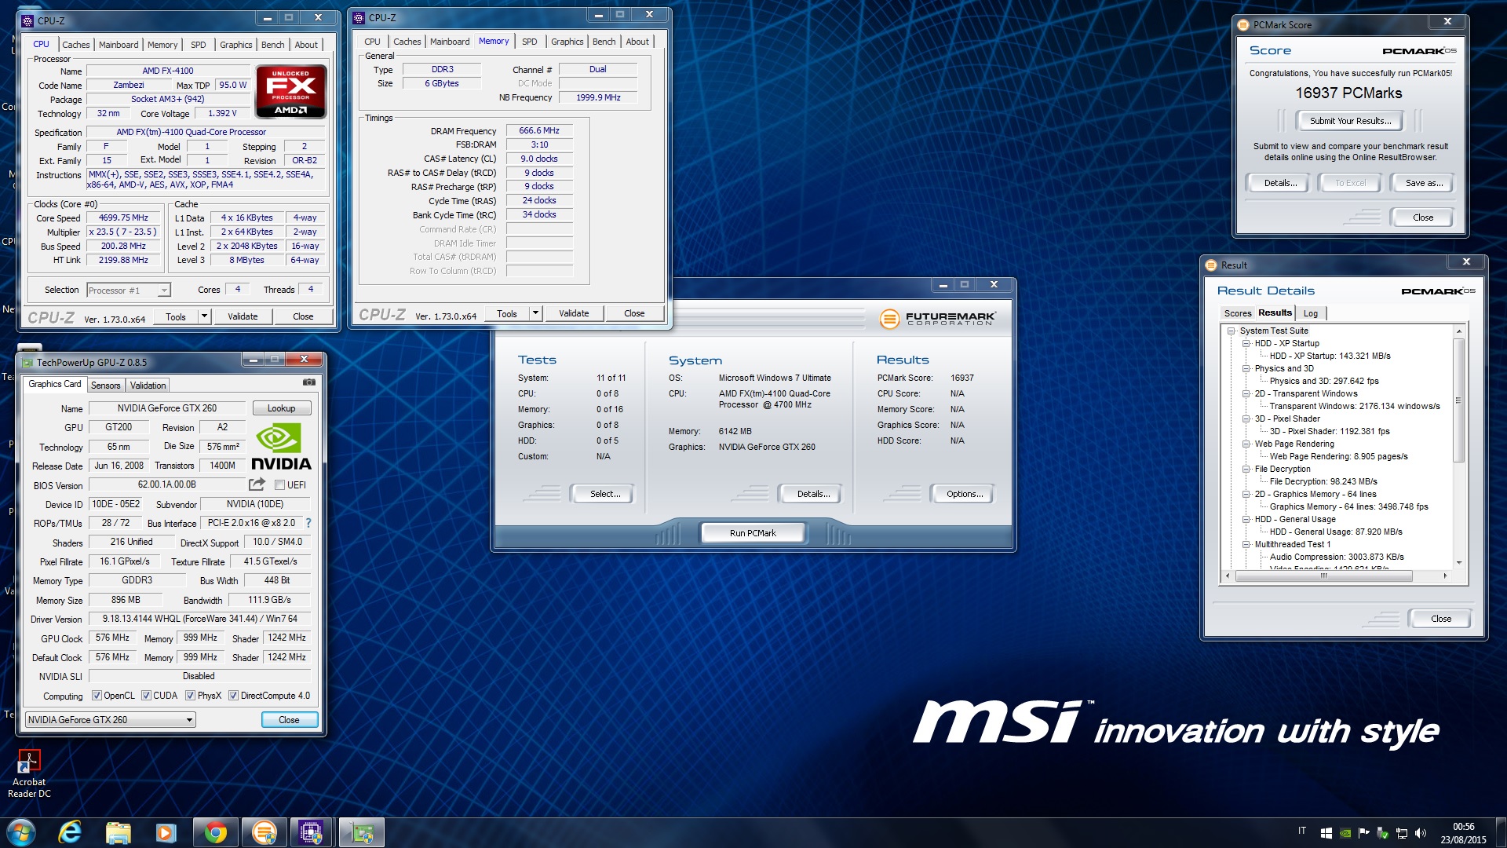Click the AMD FX processor logo
This screenshot has width=1507, height=848.
[x=291, y=91]
